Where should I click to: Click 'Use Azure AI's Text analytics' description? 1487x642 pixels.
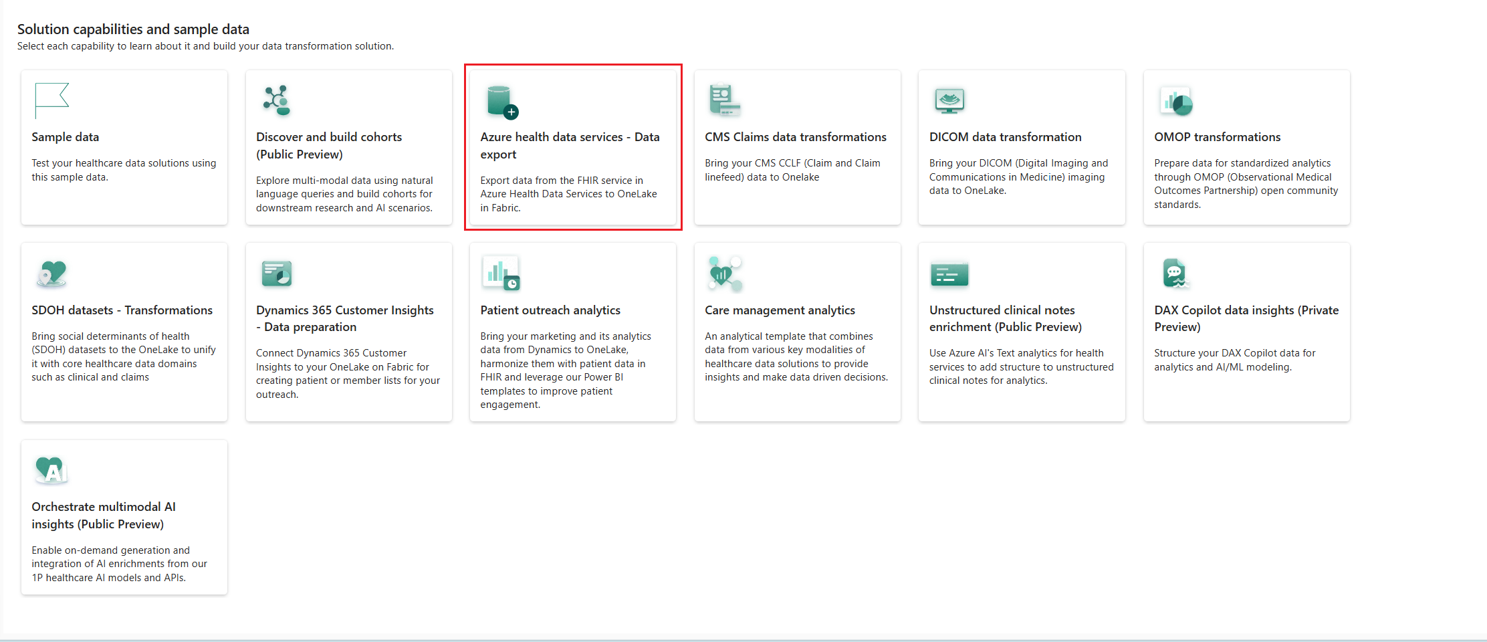click(x=1021, y=366)
